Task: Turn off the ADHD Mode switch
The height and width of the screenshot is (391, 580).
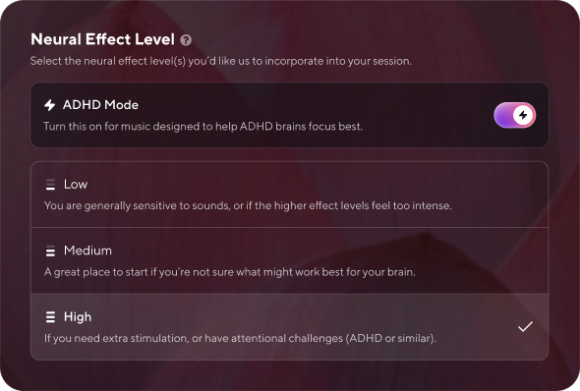Action: (x=514, y=115)
